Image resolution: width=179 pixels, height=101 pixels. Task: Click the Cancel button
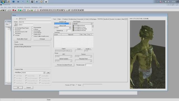pyautogui.click(x=29, y=88)
